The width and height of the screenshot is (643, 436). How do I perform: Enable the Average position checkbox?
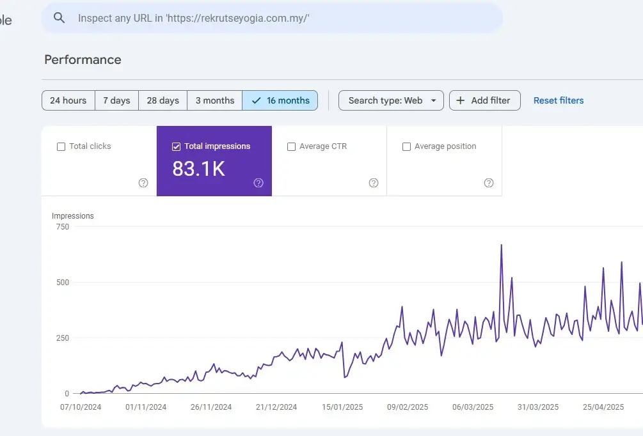406,146
